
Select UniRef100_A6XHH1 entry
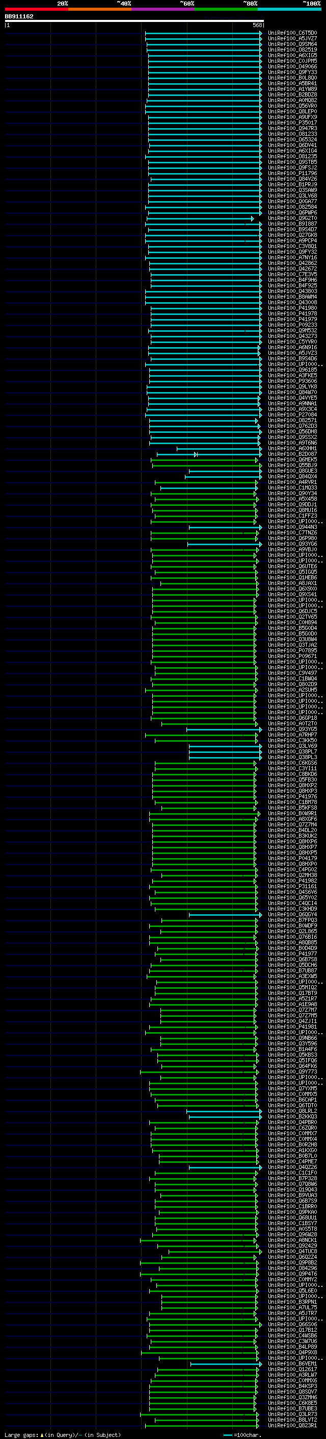pyautogui.click(x=292, y=449)
